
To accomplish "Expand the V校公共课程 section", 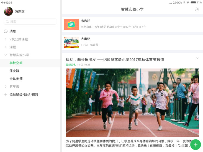I will (x=6, y=39).
